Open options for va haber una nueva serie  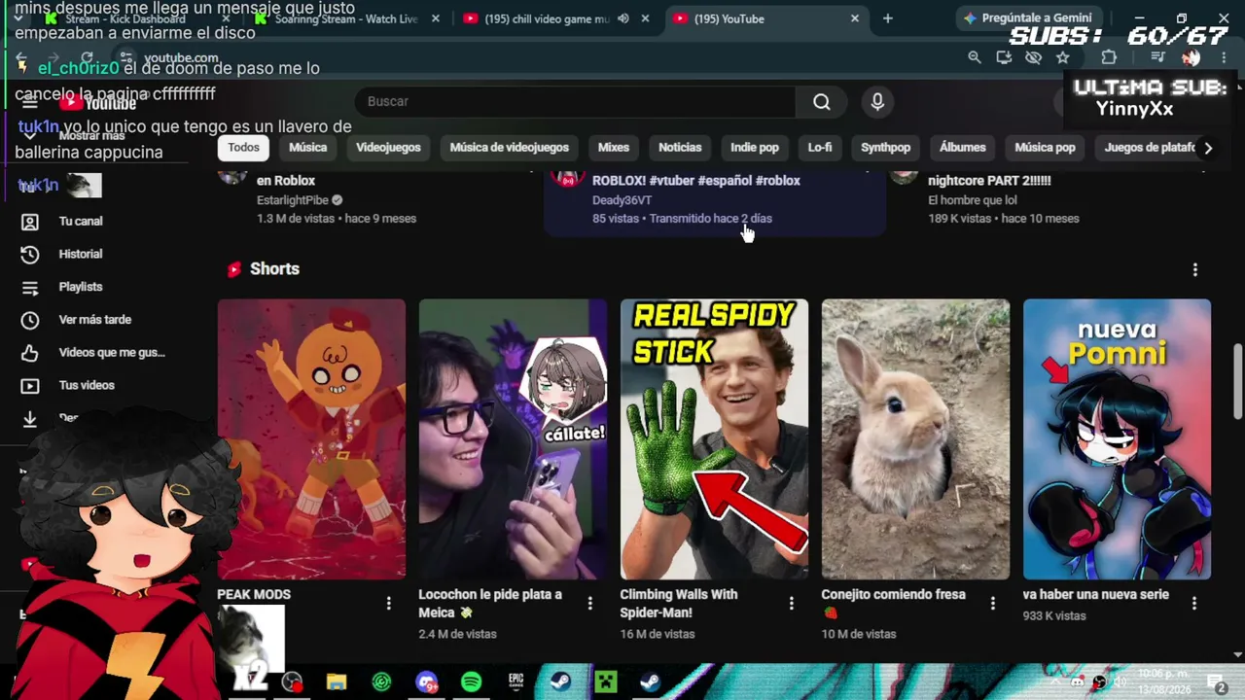(x=1193, y=604)
